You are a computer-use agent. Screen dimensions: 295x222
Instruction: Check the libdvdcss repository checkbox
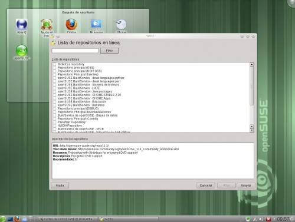[x=54, y=64]
